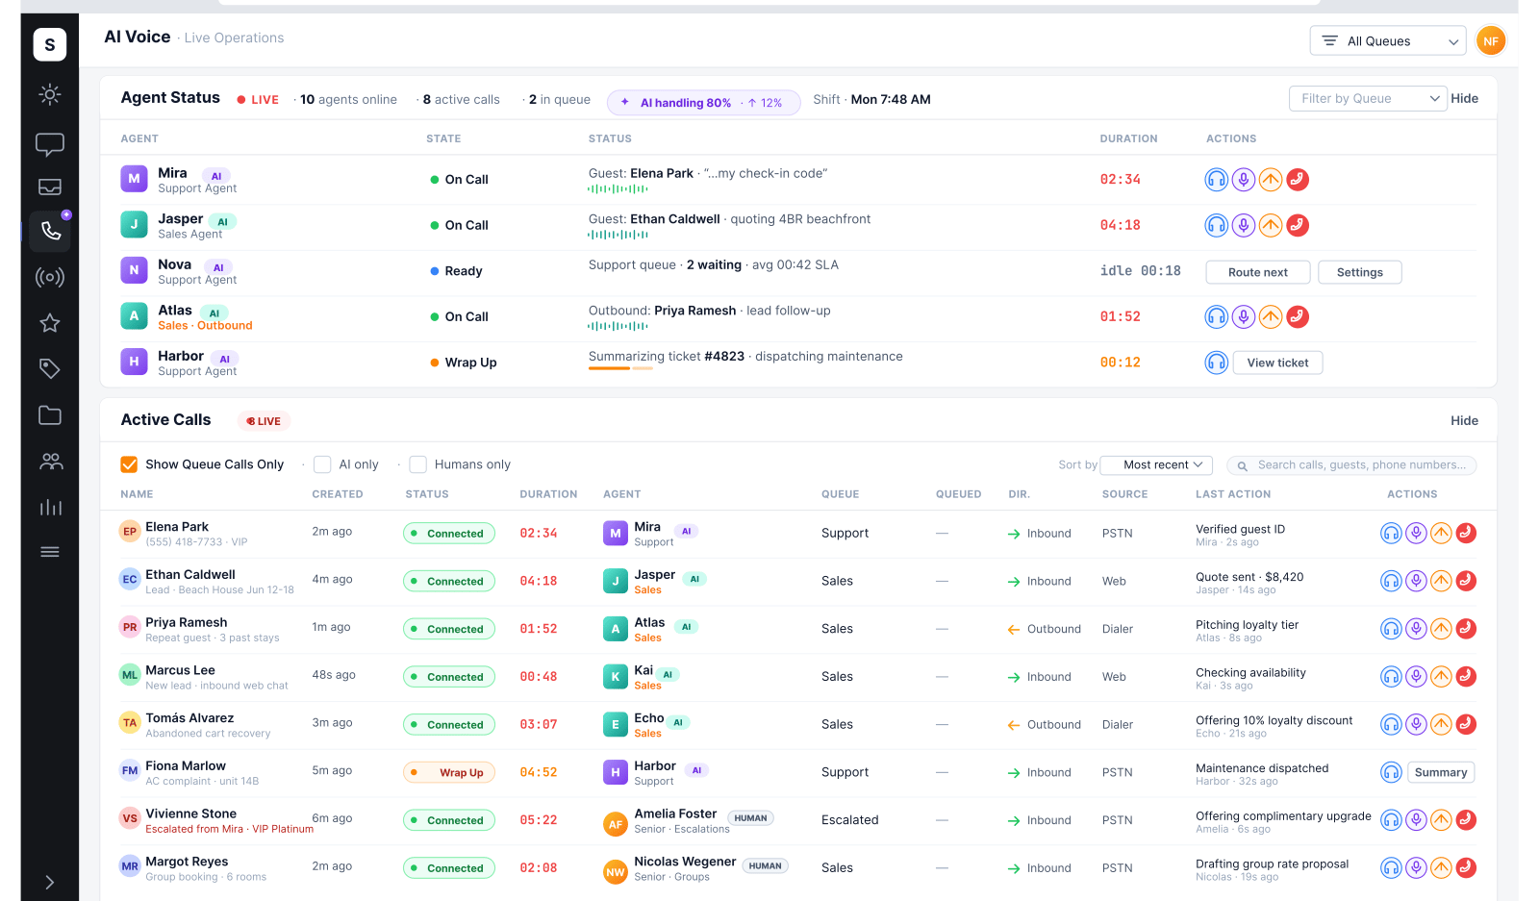
Task: Open the sun icon in sidebar
Action: click(50, 94)
